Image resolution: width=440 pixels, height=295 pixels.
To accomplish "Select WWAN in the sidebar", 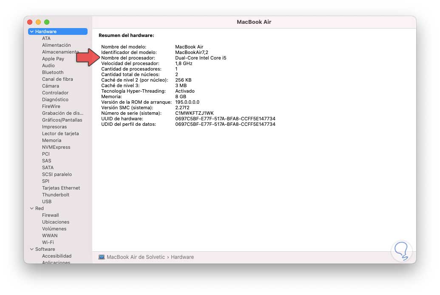I will tap(50, 235).
